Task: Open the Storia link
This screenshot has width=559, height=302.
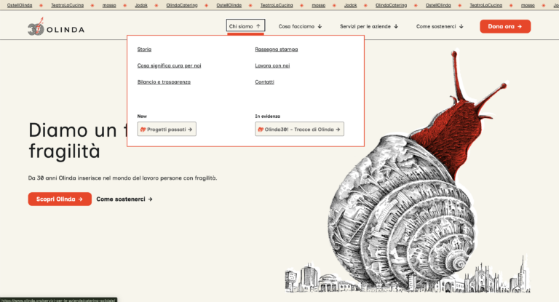Action: 144,49
